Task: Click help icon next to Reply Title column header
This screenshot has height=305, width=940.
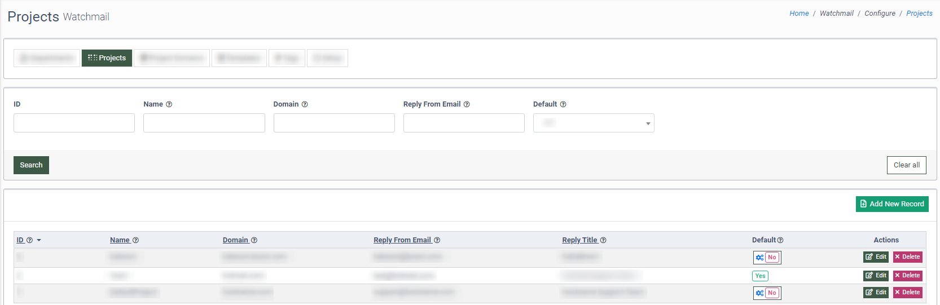Action: (x=603, y=240)
